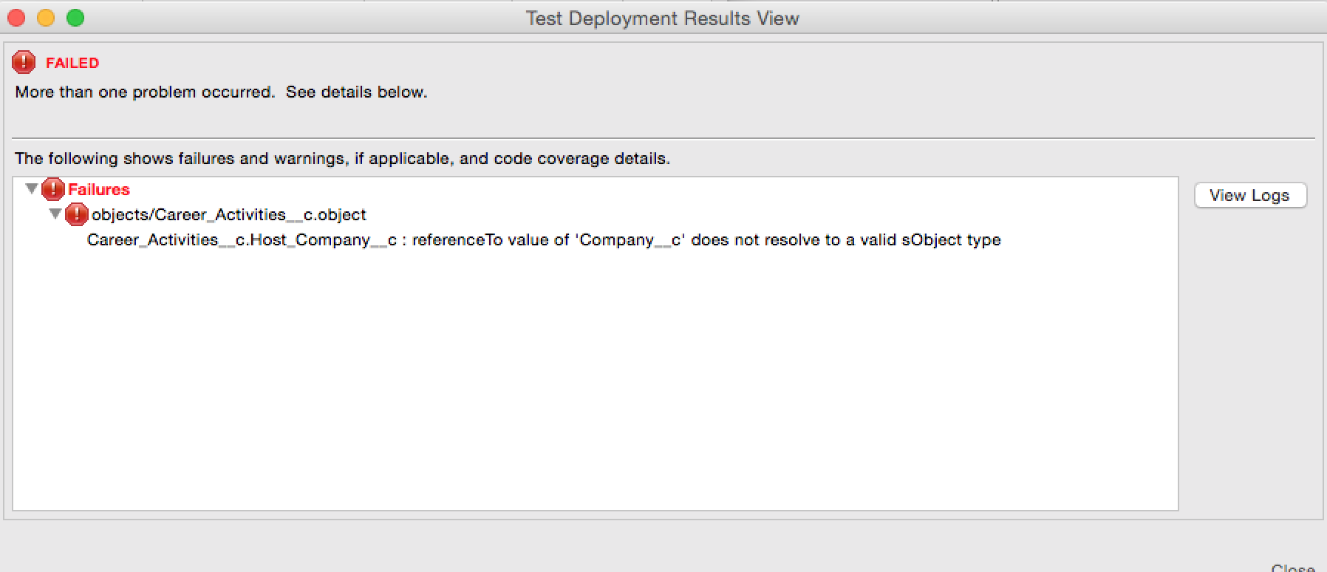Image resolution: width=1327 pixels, height=572 pixels.
Task: Click the red FAILED status icon
Action: point(24,63)
